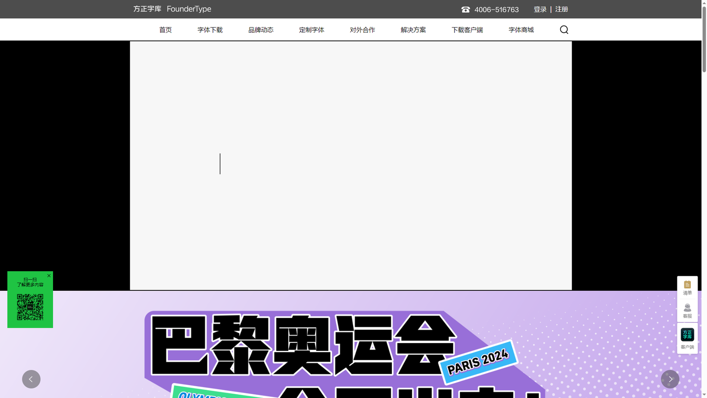Viewport: 707px width, 398px height.
Task: Open the 解决方案 menu item
Action: [x=413, y=30]
